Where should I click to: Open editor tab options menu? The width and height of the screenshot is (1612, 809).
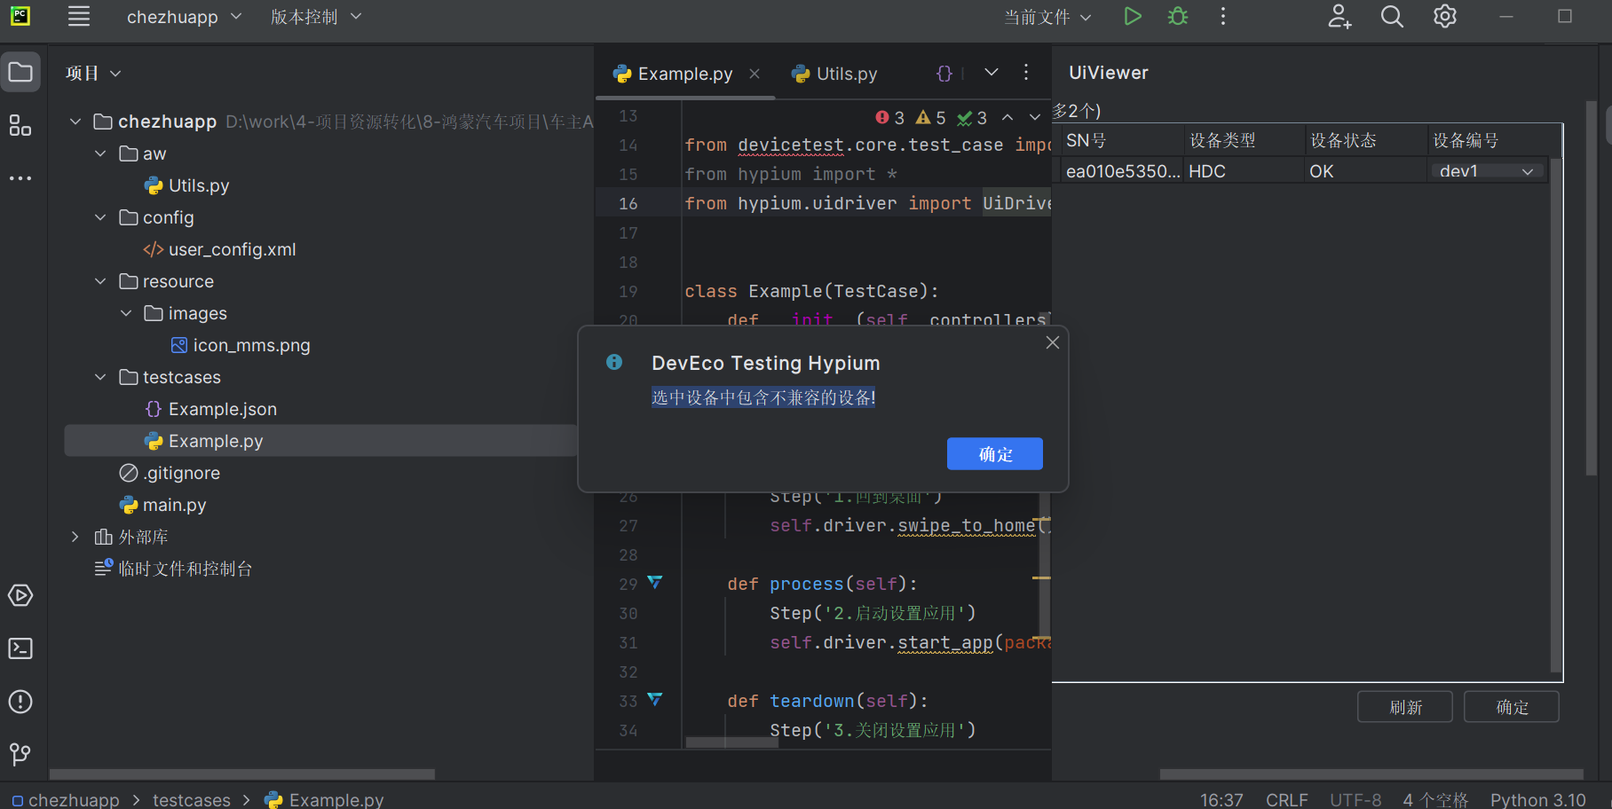pos(1026,73)
